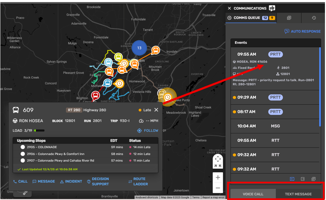Zoom in on the map
The width and height of the screenshot is (326, 200).
click(x=218, y=178)
